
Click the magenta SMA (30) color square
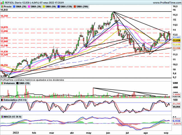(x=29, y=7)
